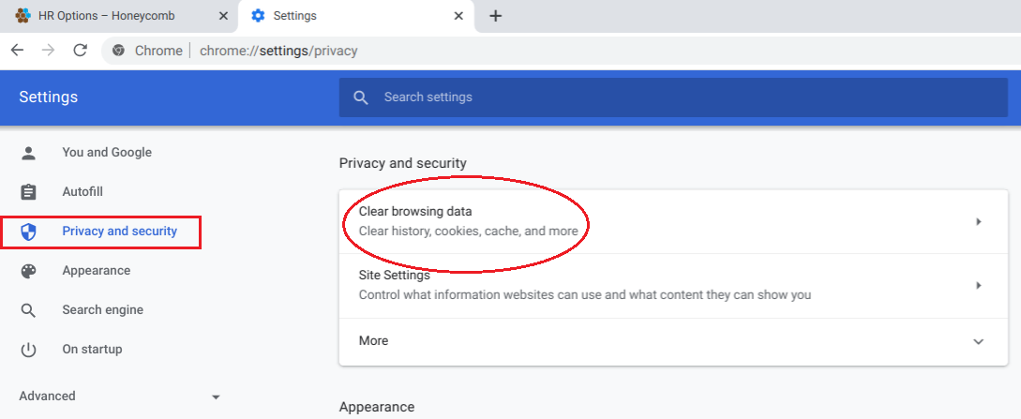Click the person icon for You and Google
The width and height of the screenshot is (1021, 419).
[x=28, y=153]
